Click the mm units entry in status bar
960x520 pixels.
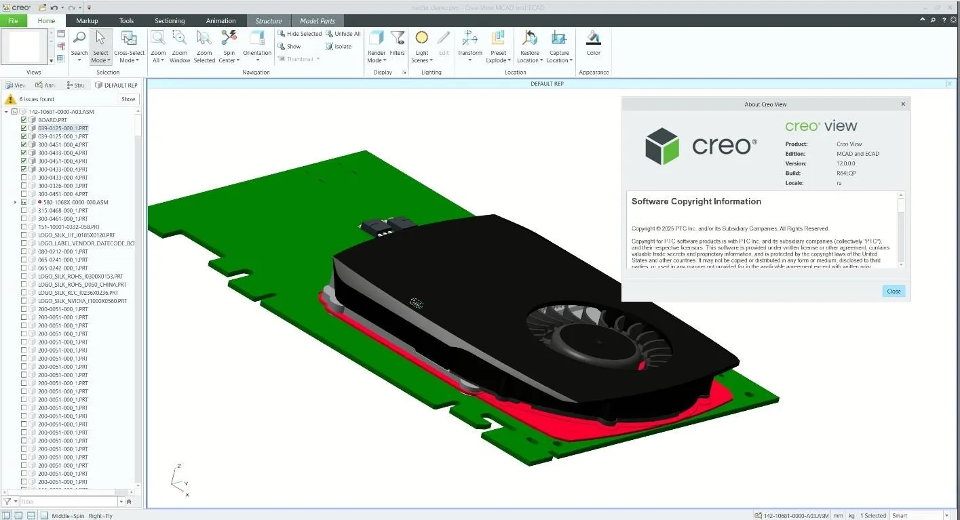click(x=839, y=515)
